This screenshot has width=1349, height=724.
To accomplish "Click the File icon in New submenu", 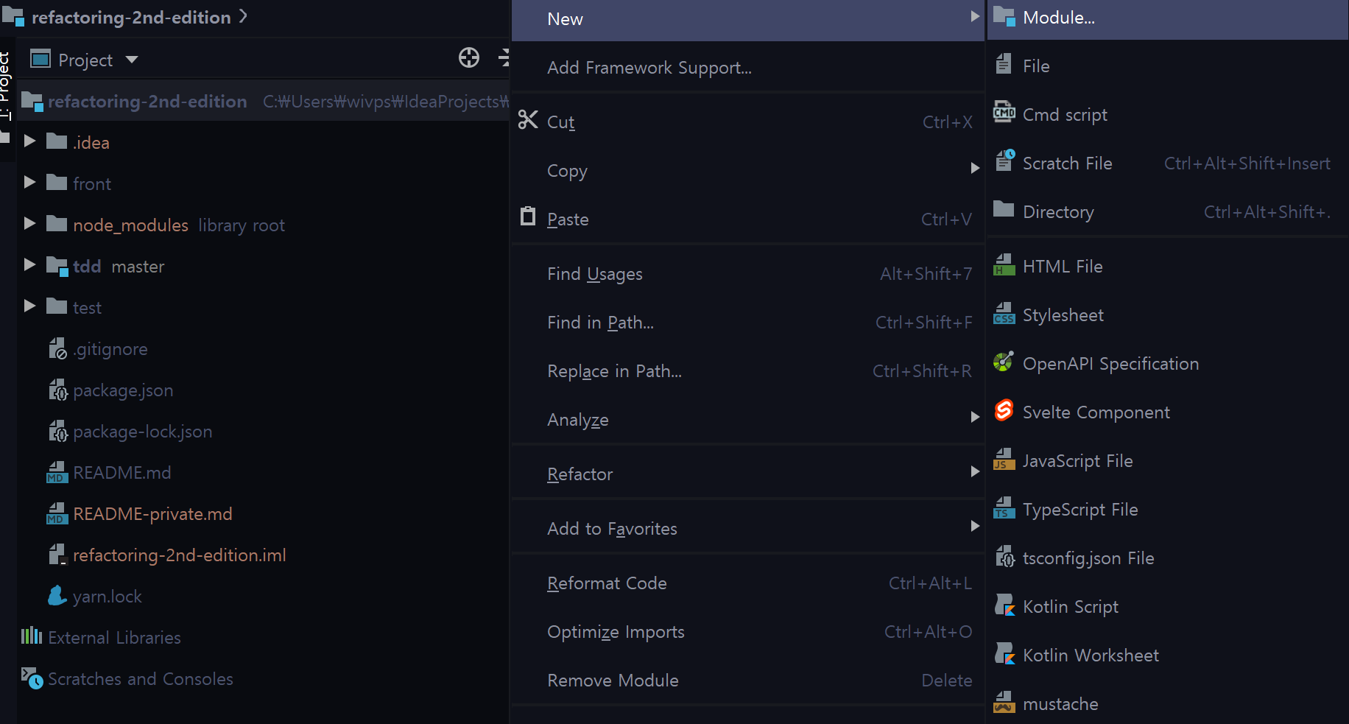I will point(1004,65).
